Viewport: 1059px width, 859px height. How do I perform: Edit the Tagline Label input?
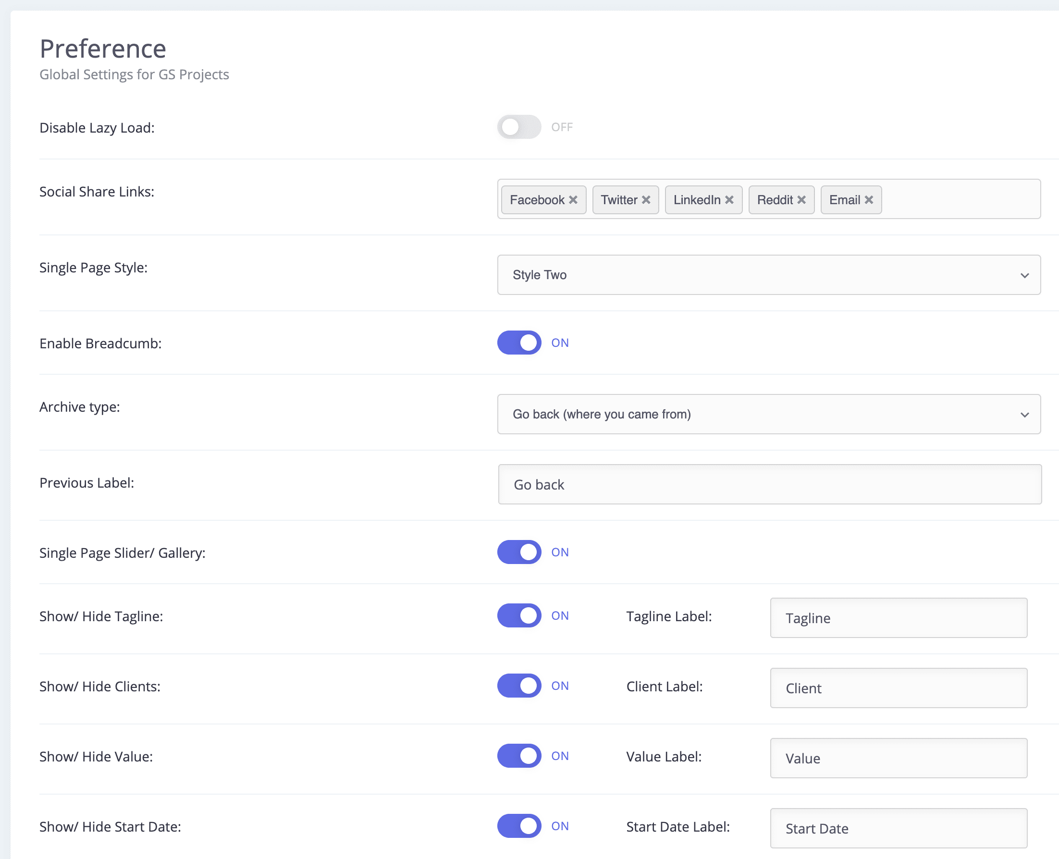tap(898, 618)
